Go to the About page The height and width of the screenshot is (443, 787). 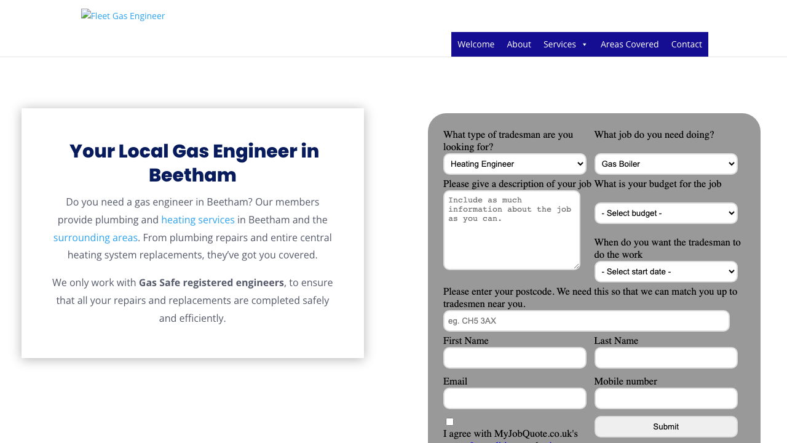519,44
